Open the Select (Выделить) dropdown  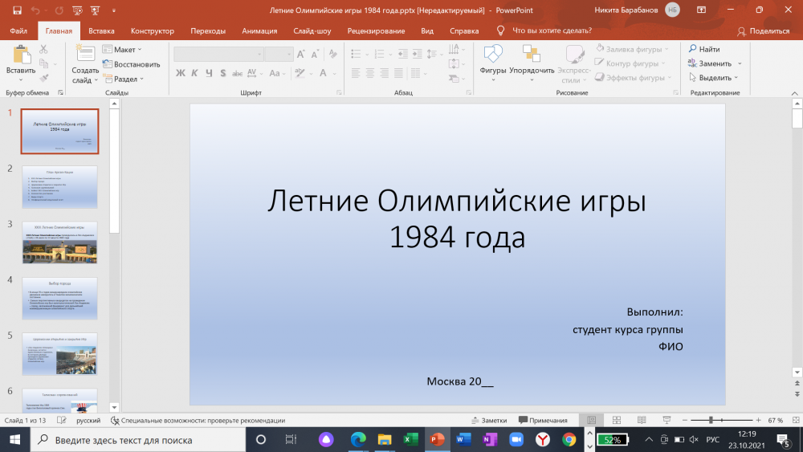(714, 78)
